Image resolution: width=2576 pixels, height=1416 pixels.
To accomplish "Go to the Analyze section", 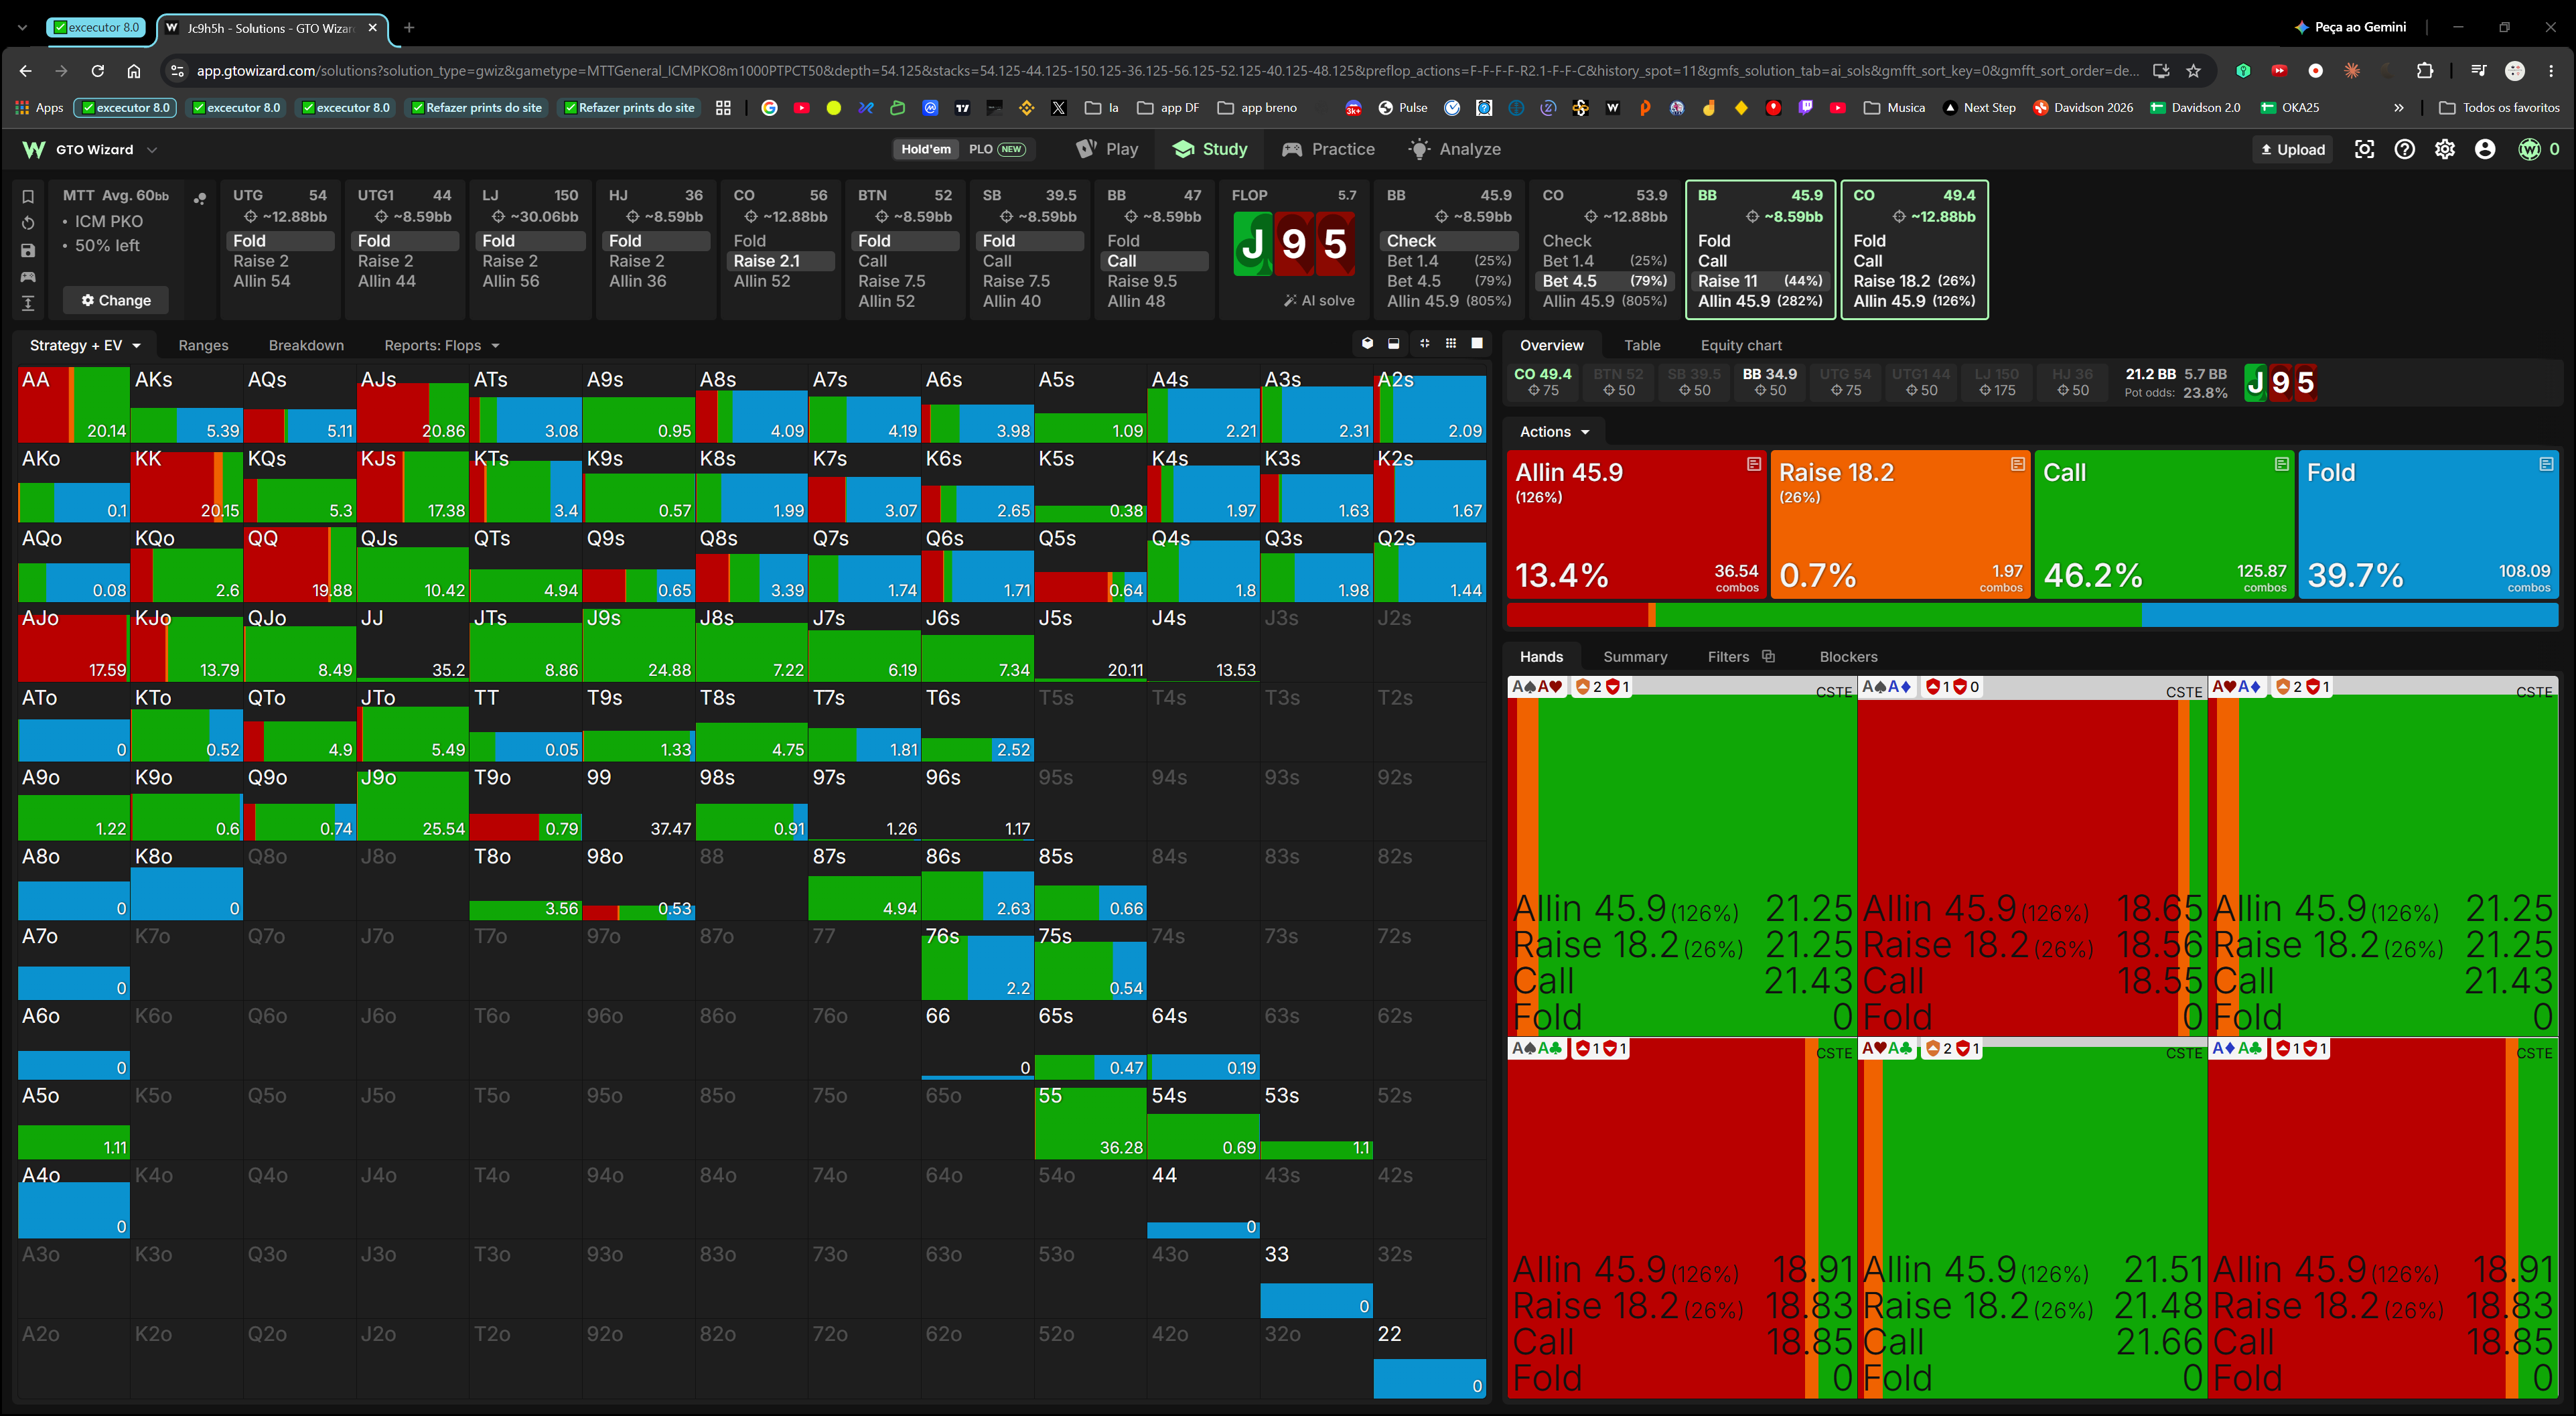I will (1454, 149).
